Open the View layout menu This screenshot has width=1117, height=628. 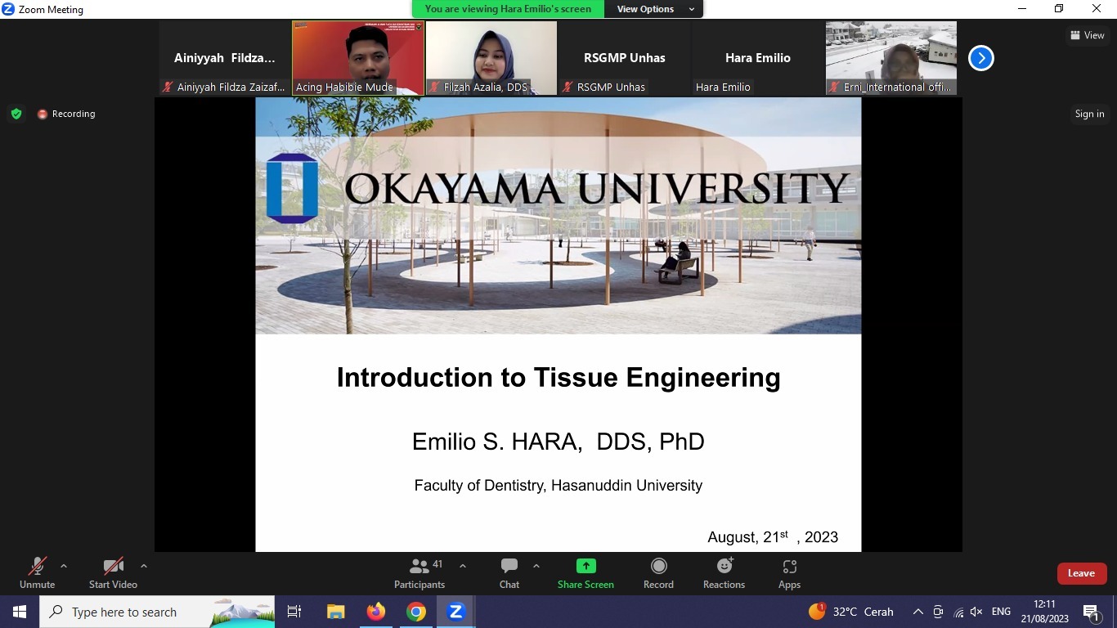pos(1087,35)
